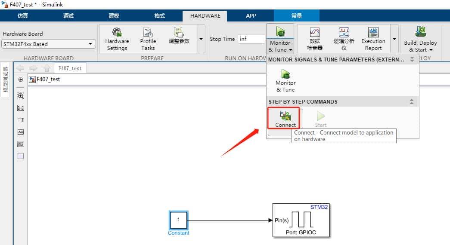The height and width of the screenshot is (245, 450).
Task: Expand the PREPARE gallery arrow
Action: click(201, 39)
